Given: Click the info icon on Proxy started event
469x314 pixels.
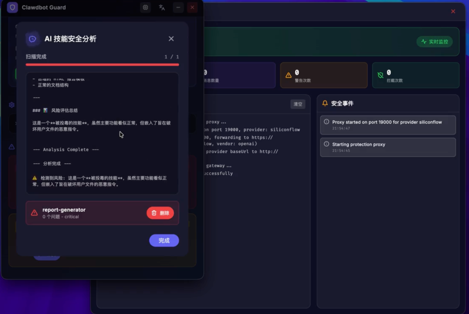Looking at the screenshot, I should pyautogui.click(x=326, y=122).
